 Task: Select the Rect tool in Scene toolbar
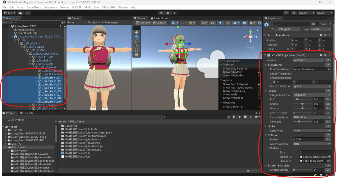pos(136,50)
